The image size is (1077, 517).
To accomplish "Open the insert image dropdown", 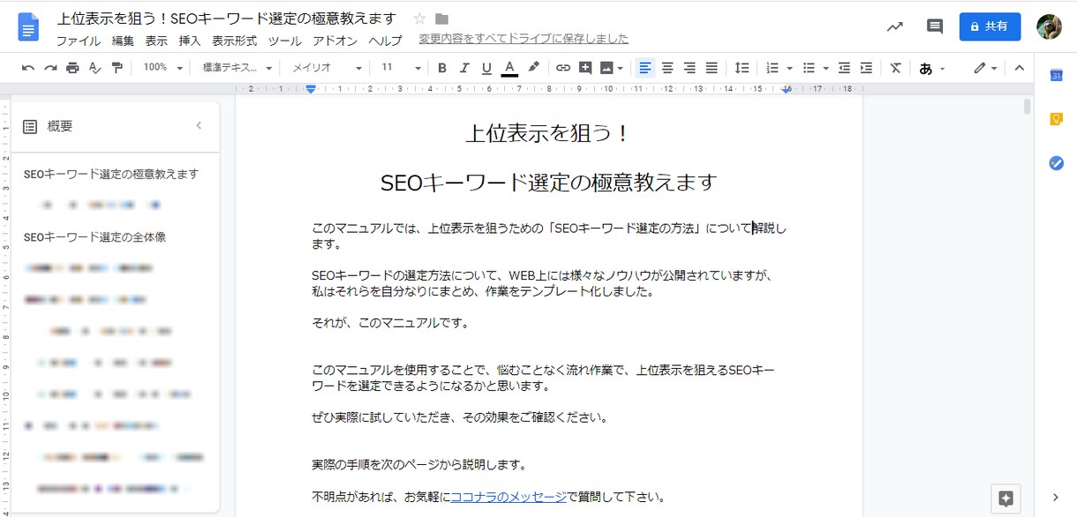I will [612, 68].
